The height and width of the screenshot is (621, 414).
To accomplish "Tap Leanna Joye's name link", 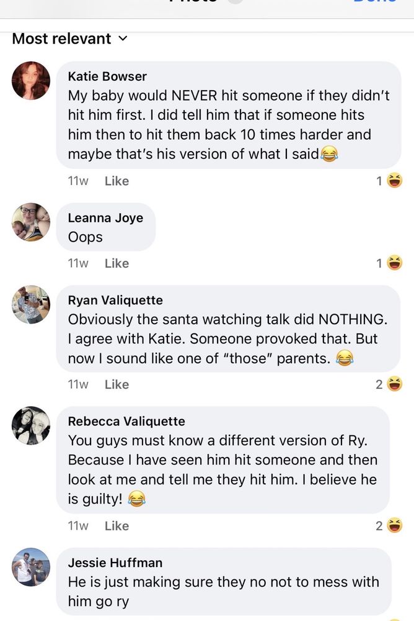I will 105,217.
